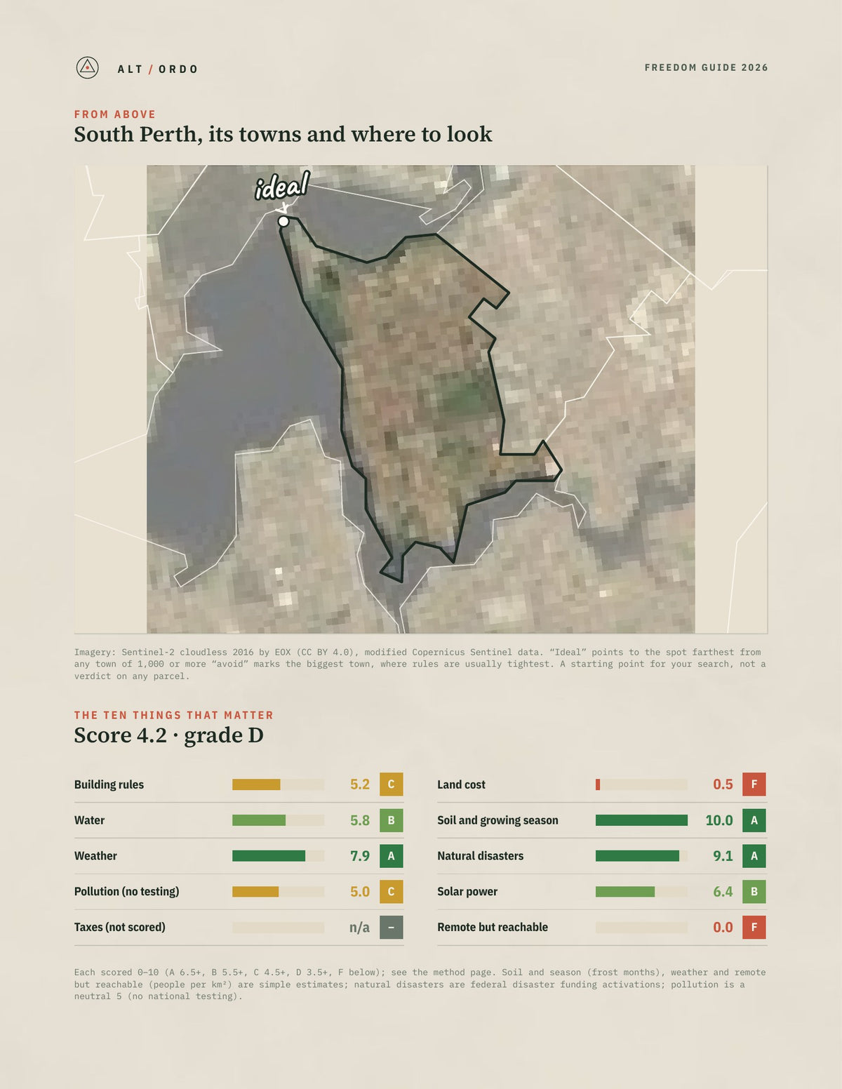Click the Taxes (not scored) label
Image resolution: width=842 pixels, height=1089 pixels.
point(120,928)
